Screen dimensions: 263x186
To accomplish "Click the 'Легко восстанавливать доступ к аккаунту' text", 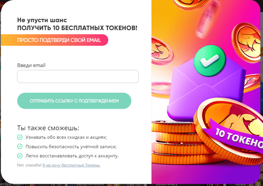I will click(x=72, y=156).
